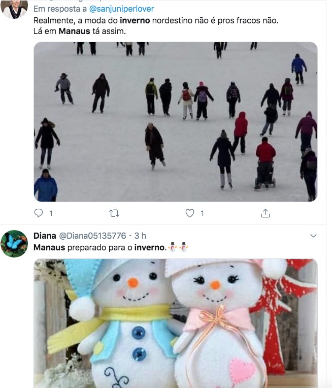
Task: Like the ice skating tweet with the heart
Action: (x=190, y=213)
